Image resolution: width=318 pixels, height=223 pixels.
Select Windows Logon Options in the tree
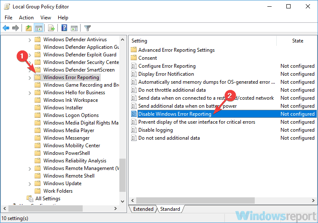tap(71, 115)
